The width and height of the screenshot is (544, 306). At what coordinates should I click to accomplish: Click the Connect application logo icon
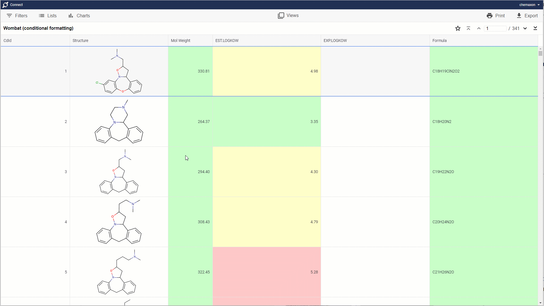(x=5, y=5)
